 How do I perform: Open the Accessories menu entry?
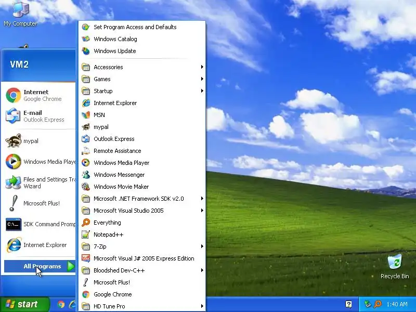[x=142, y=67]
